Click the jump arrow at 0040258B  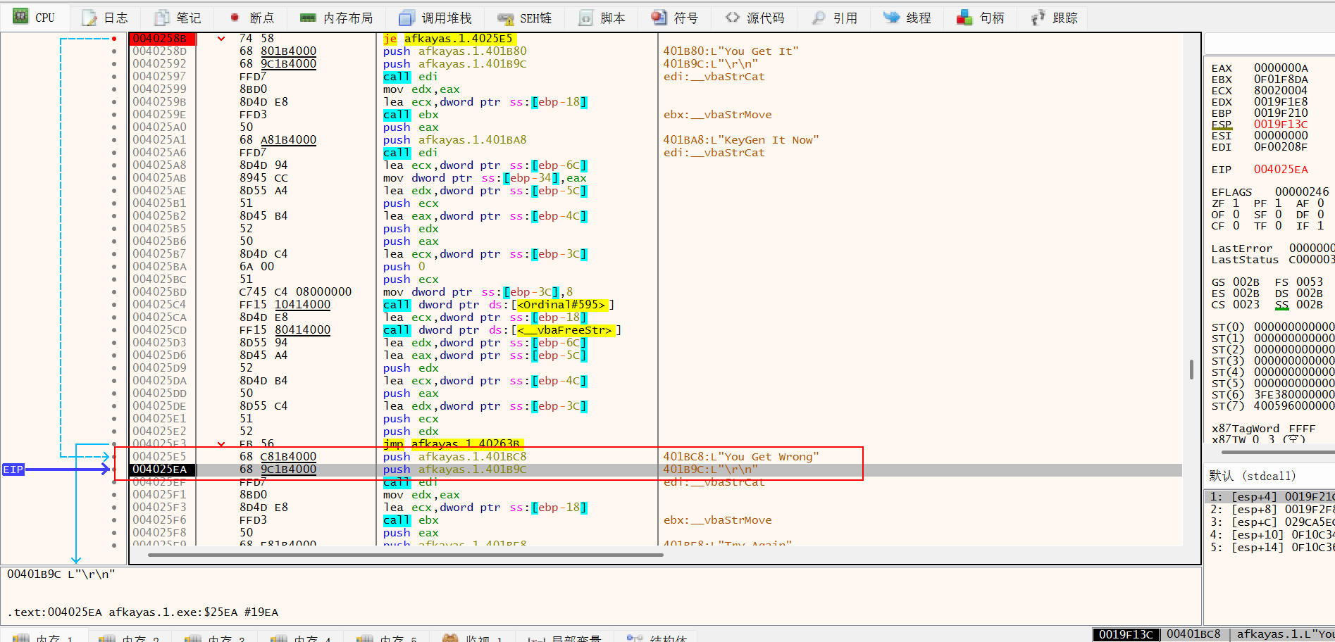(221, 39)
